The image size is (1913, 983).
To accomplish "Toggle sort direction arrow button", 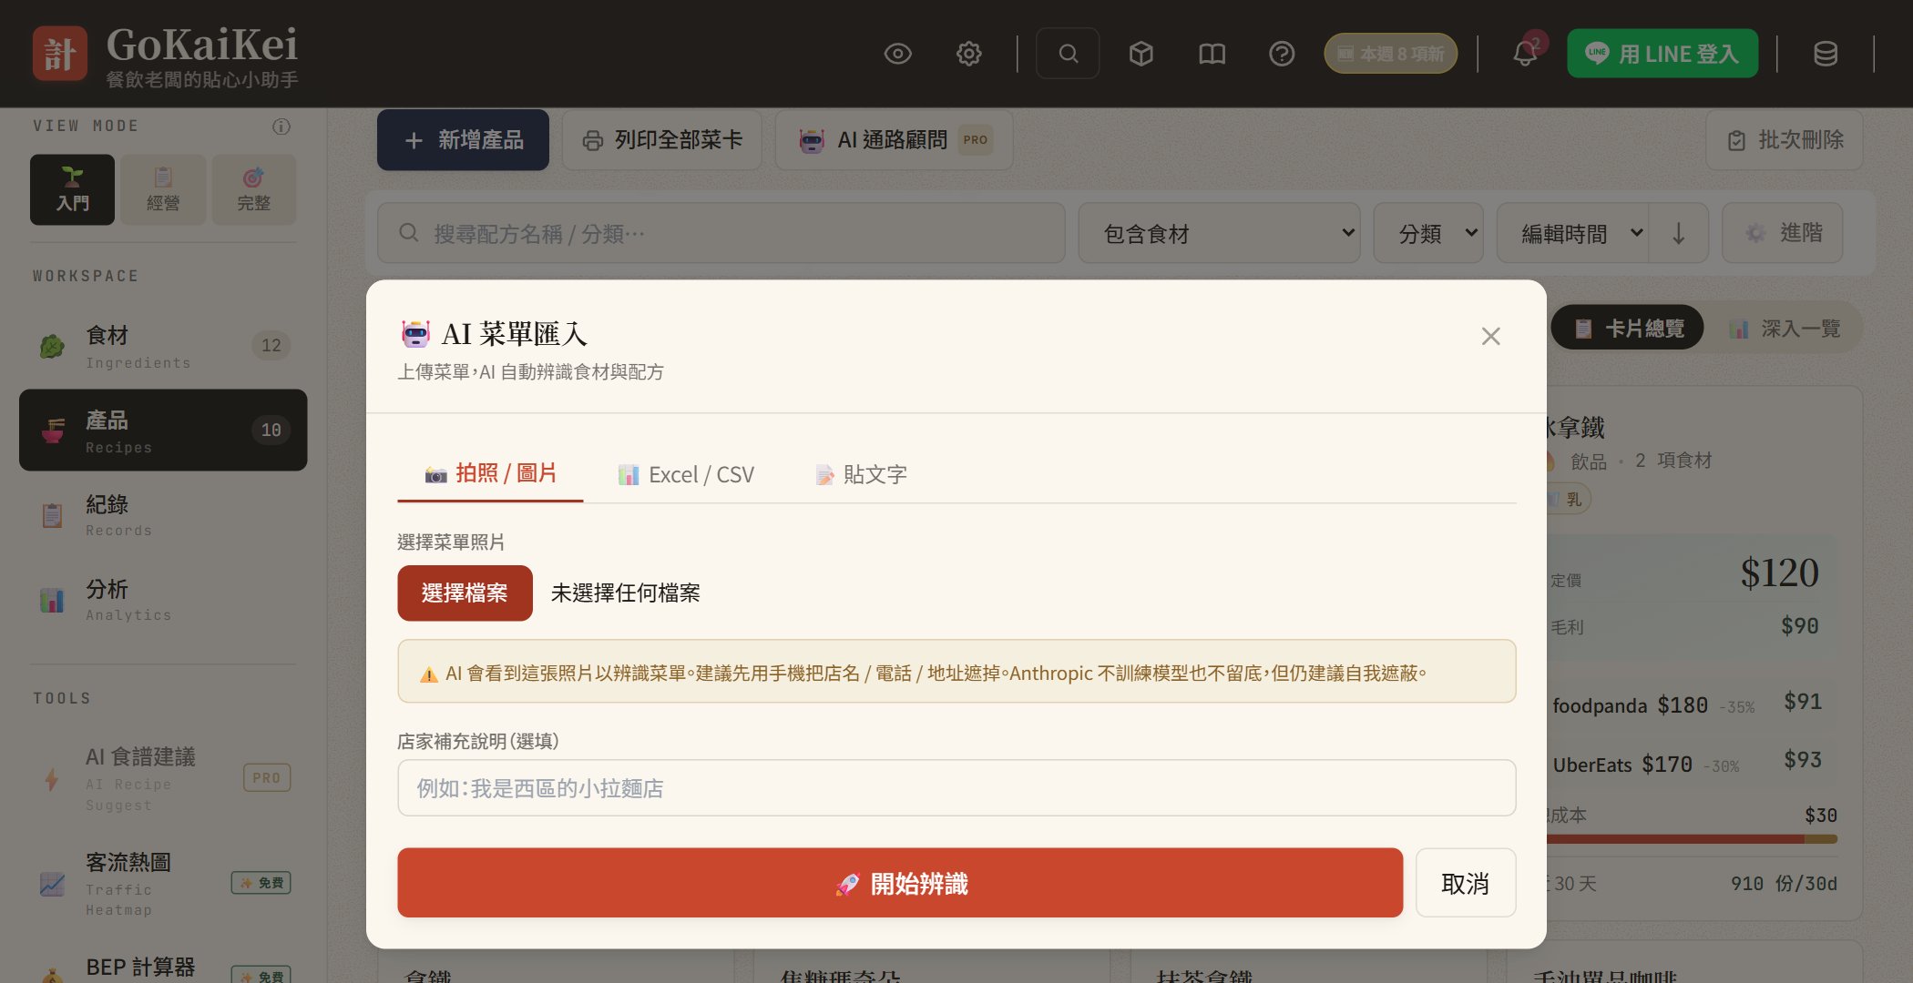I will pyautogui.click(x=1678, y=233).
